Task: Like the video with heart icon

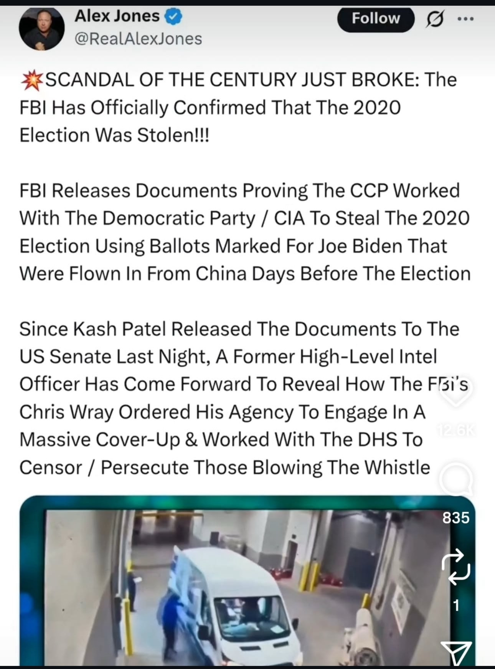Action: 455,390
